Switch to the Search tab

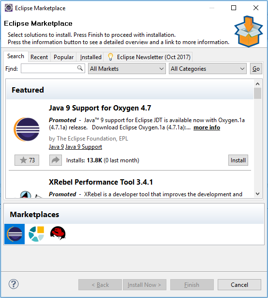click(16, 56)
